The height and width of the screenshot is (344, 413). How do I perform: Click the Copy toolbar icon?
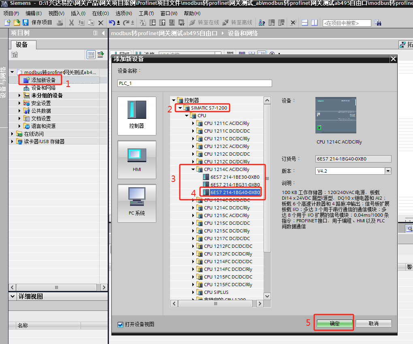tap(81, 23)
